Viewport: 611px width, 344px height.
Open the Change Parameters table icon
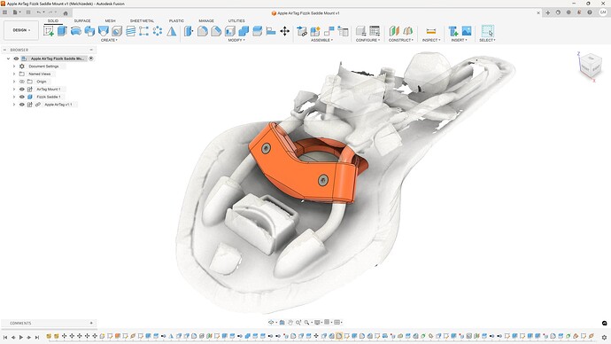(375, 31)
